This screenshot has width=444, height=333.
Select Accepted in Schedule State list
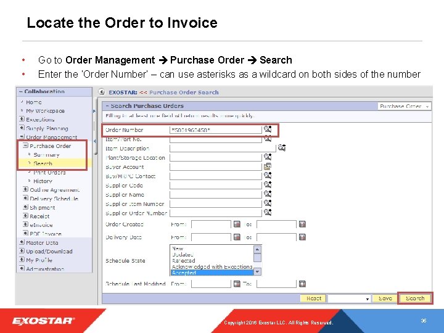212,273
